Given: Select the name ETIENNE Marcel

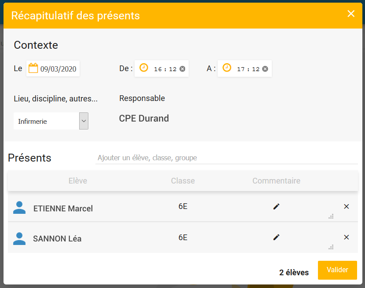Looking at the screenshot, I should [x=63, y=209].
